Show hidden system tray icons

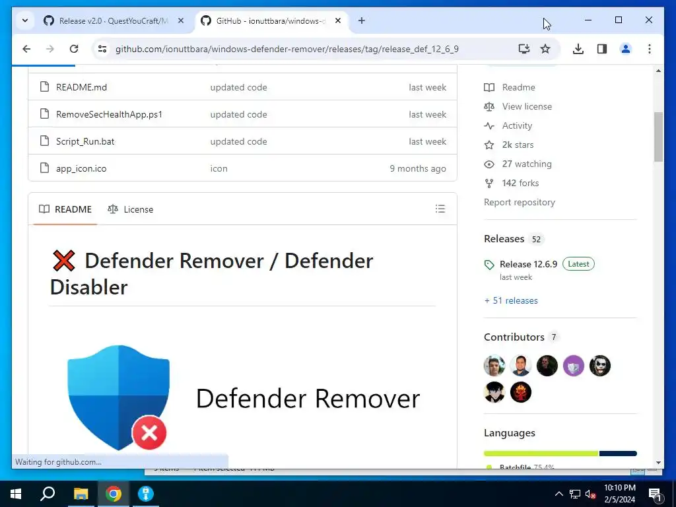[558, 494]
